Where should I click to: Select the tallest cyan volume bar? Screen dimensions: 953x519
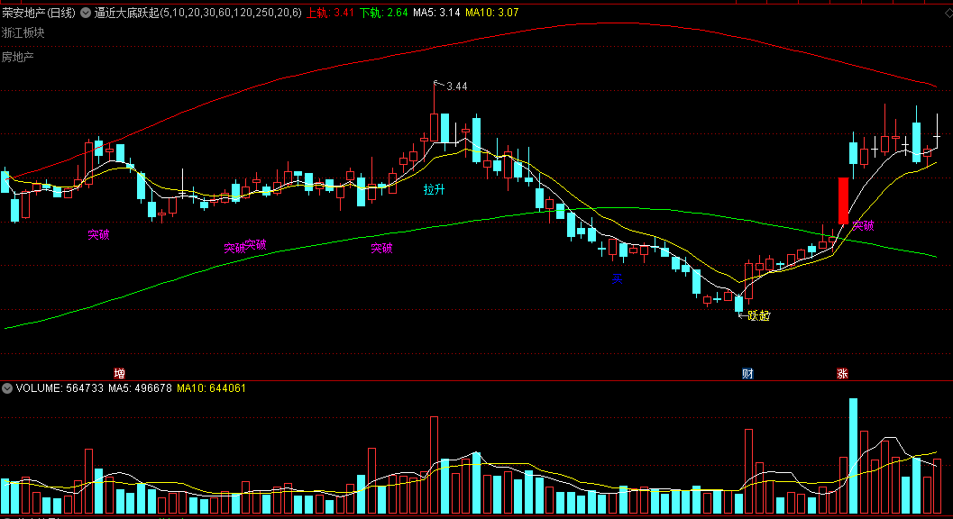click(853, 456)
